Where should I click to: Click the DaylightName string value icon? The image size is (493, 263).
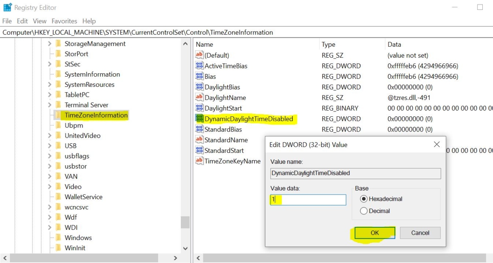pyautogui.click(x=199, y=98)
